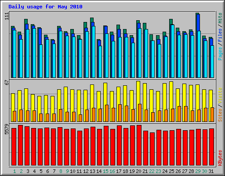Screen dimensions: 225x176
Task: Select day 3 on the x-axis
Action: tap(28, 171)
